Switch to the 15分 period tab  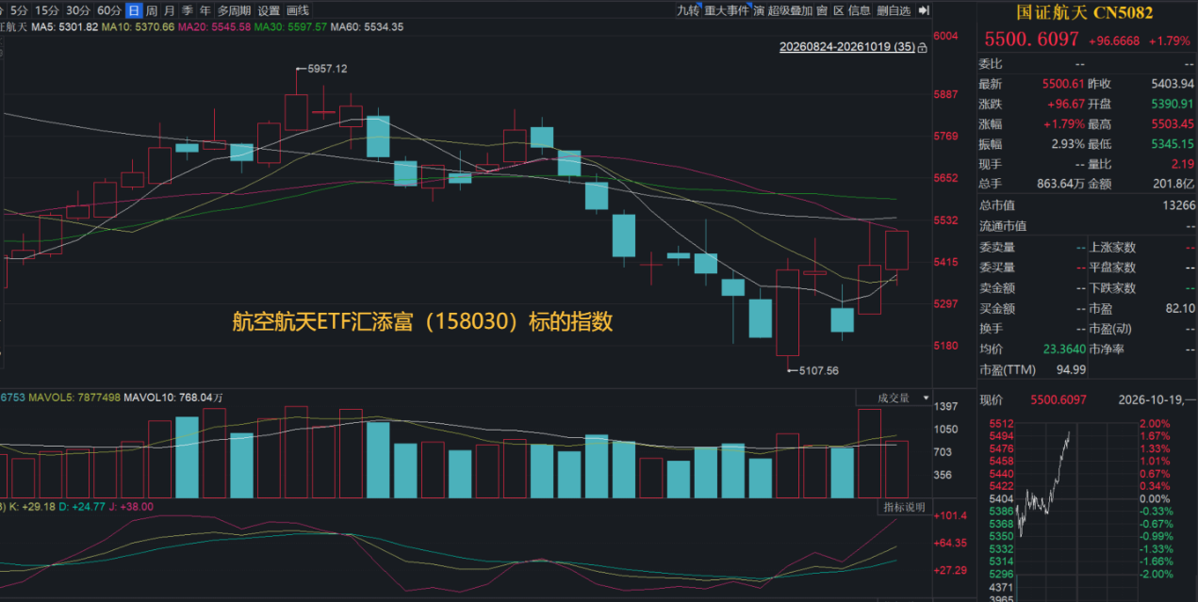click(x=46, y=10)
